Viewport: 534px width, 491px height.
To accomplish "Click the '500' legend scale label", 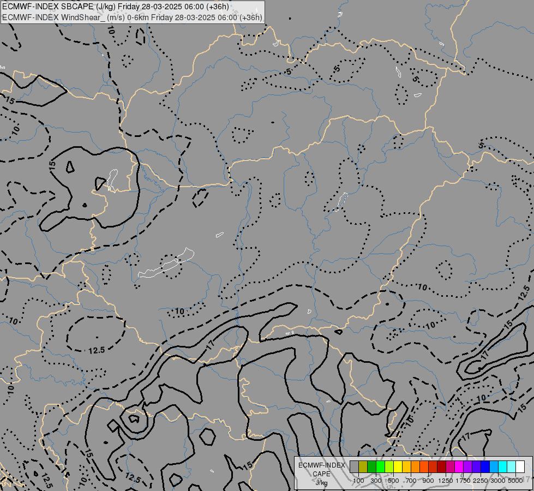I will tap(393, 481).
